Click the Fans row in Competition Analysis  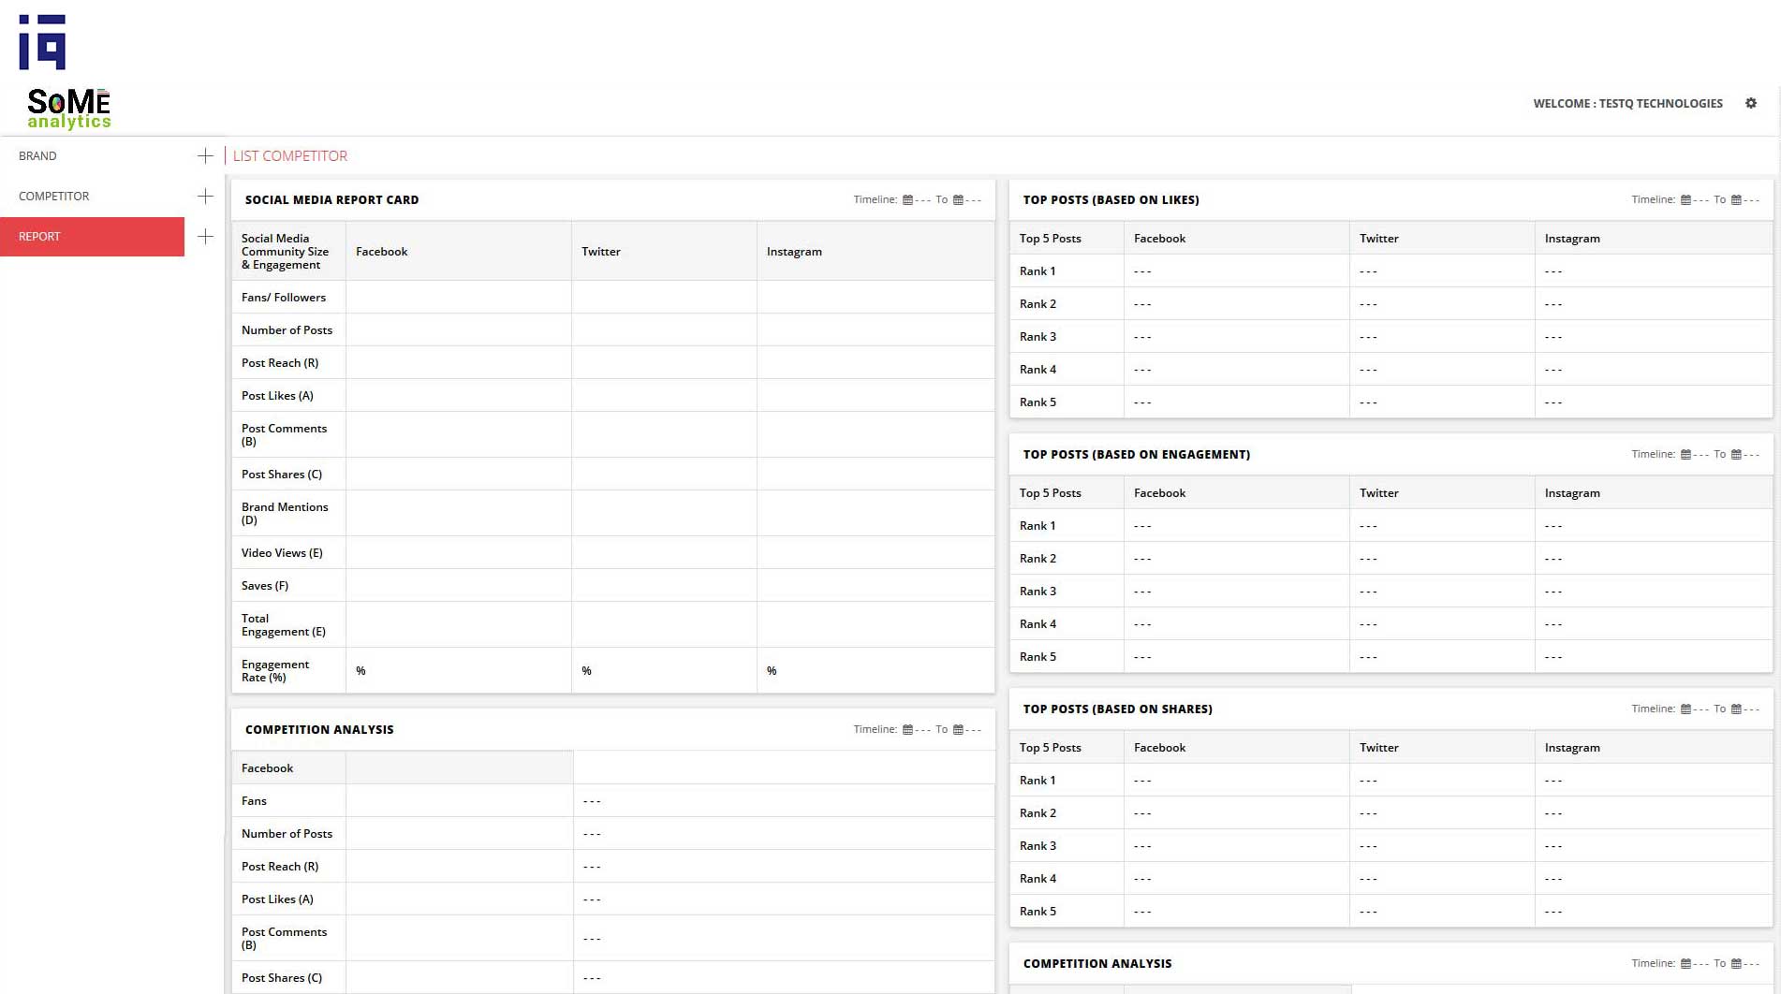(x=613, y=800)
